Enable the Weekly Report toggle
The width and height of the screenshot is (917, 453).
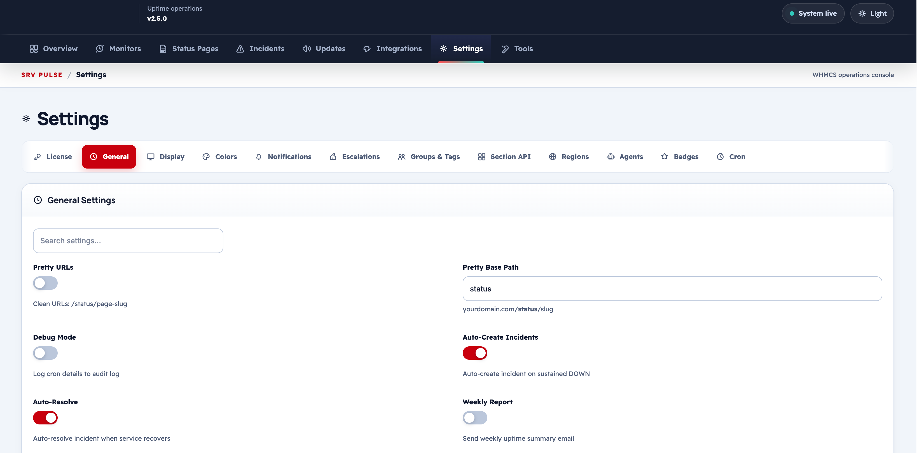click(x=475, y=418)
